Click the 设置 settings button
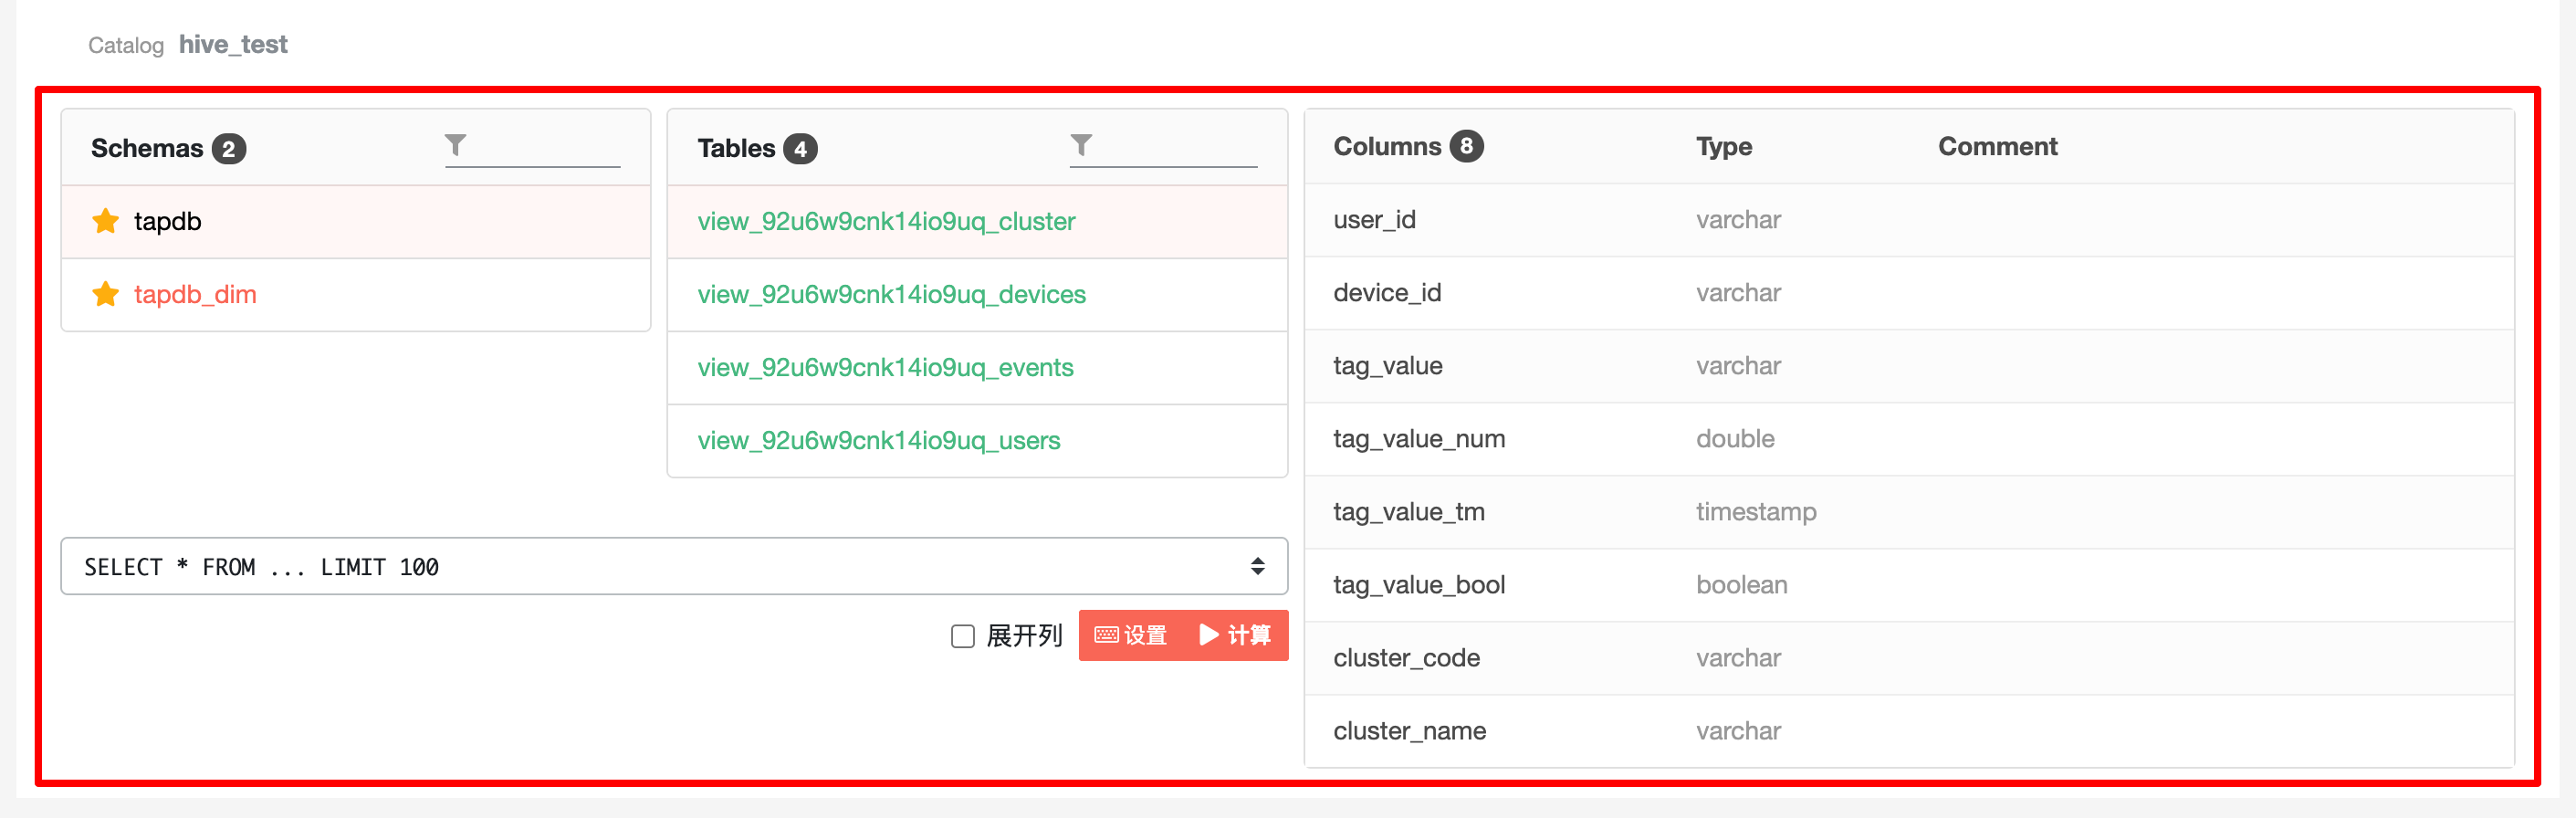Screen dimensions: 2576x818 pyautogui.click(x=1131, y=635)
